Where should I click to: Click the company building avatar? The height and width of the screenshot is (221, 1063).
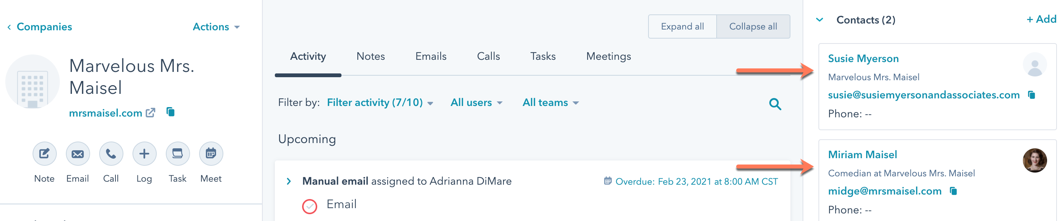(x=32, y=82)
